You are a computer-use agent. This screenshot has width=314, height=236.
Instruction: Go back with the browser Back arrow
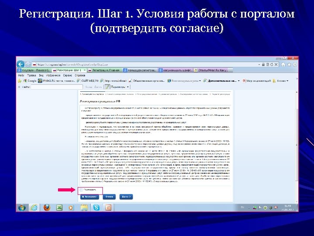click(20, 64)
